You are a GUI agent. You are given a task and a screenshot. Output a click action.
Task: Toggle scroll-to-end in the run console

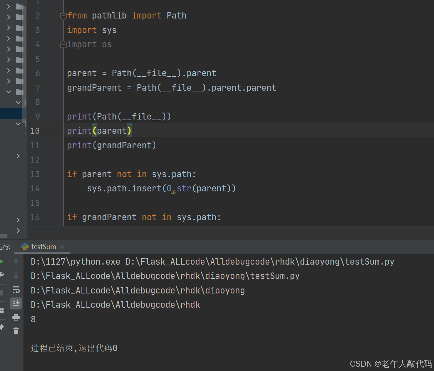16,303
